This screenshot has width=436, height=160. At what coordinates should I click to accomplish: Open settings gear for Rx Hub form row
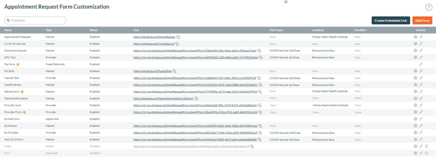point(415,119)
